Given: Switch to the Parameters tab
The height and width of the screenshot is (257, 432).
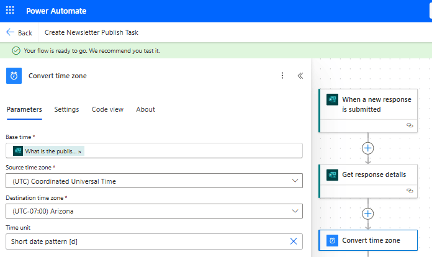Looking at the screenshot, I should pos(24,110).
